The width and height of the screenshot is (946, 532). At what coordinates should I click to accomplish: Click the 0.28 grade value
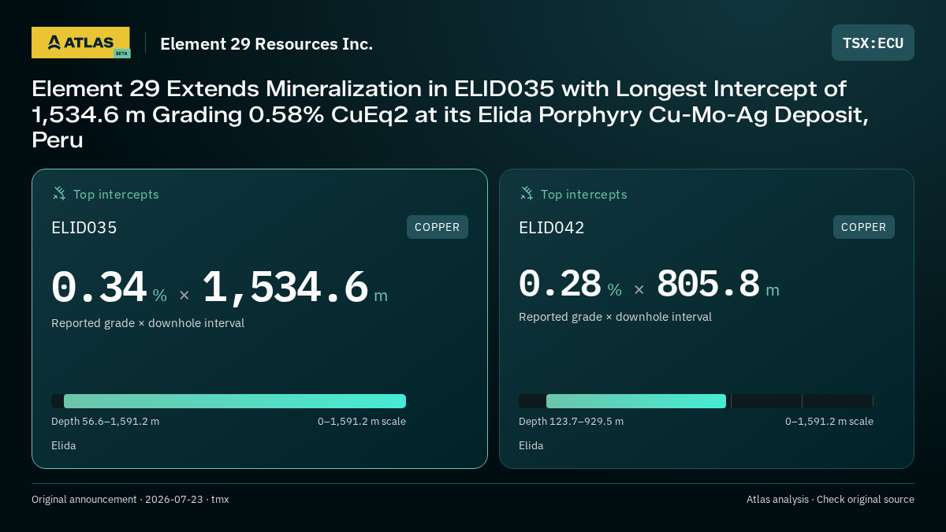560,284
